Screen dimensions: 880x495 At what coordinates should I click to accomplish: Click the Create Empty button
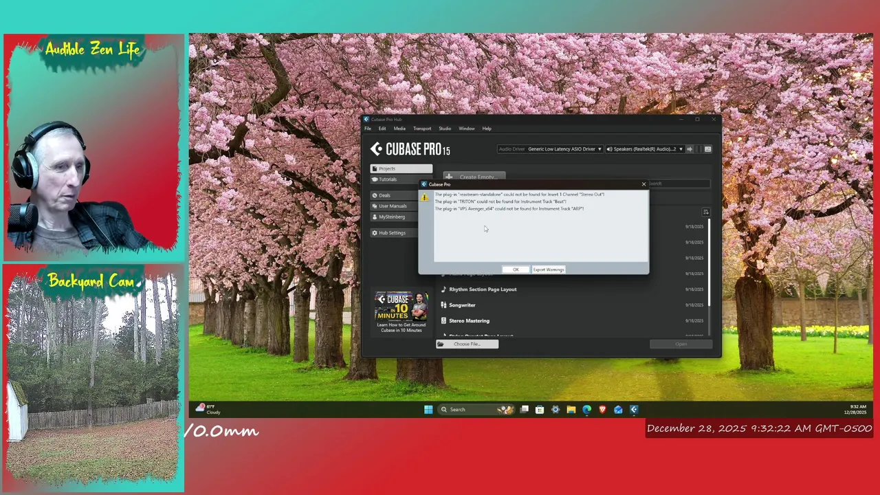(474, 177)
